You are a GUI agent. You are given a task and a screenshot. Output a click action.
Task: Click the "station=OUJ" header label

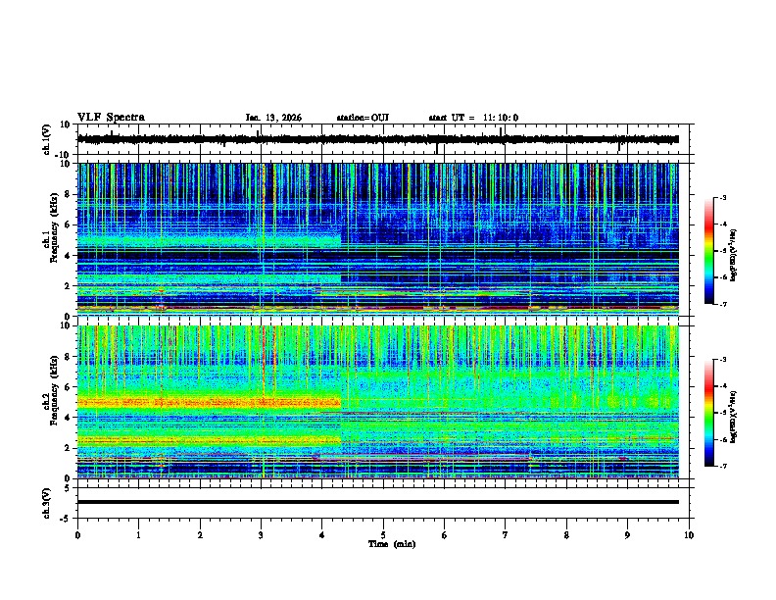pyautogui.click(x=363, y=118)
